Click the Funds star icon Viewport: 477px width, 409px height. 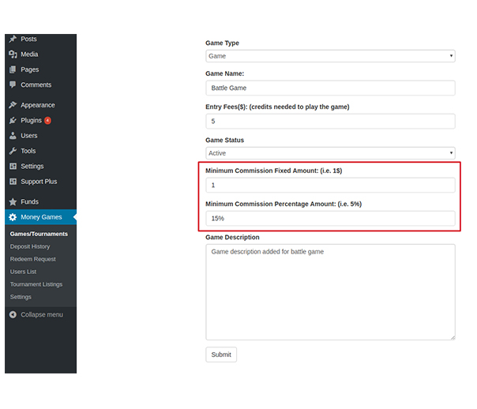click(x=13, y=201)
